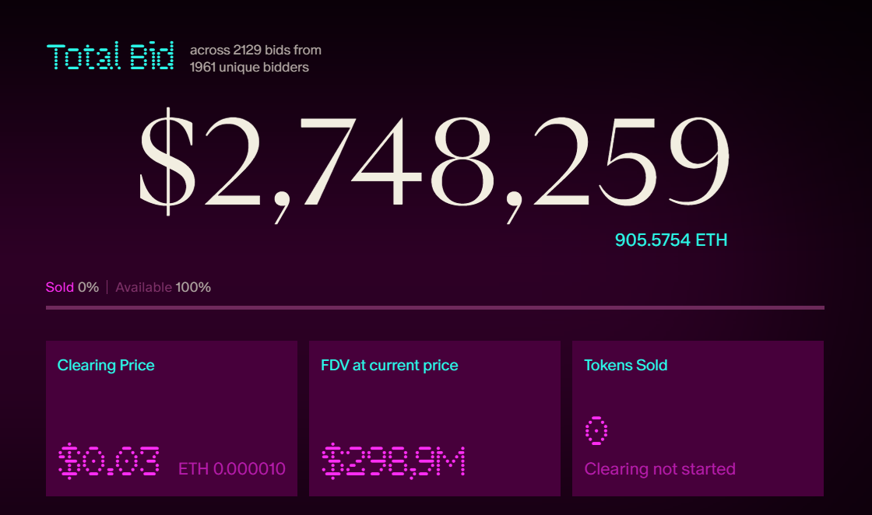Click the Clearing Price card title
The height and width of the screenshot is (515, 872).
106,365
